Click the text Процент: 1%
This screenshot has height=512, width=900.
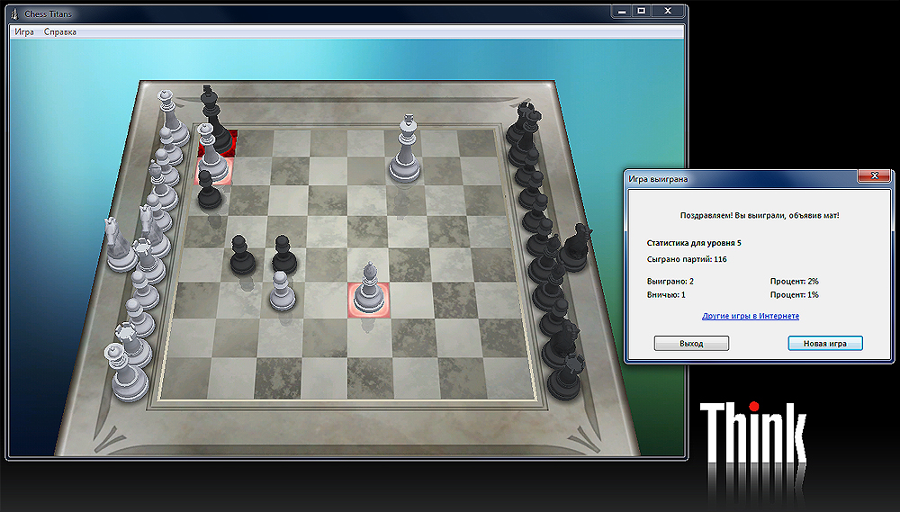point(795,294)
